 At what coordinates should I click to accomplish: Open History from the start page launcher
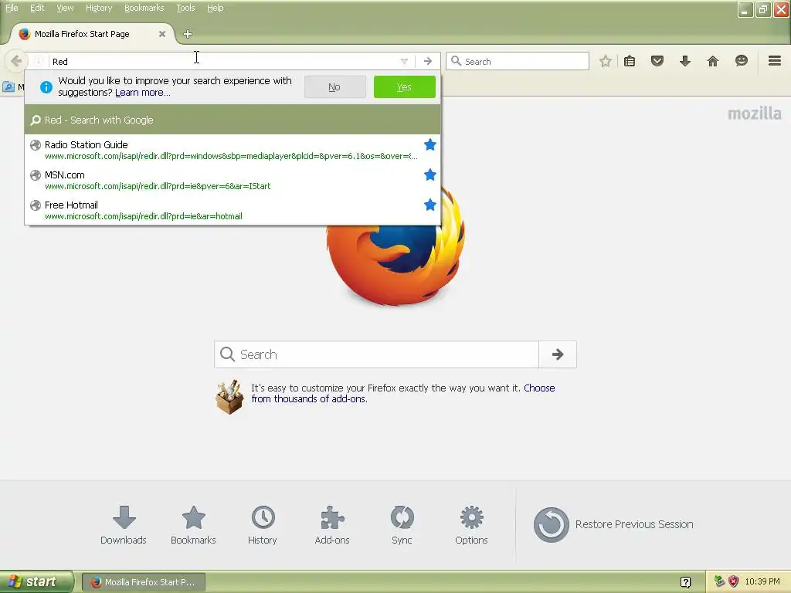click(263, 525)
